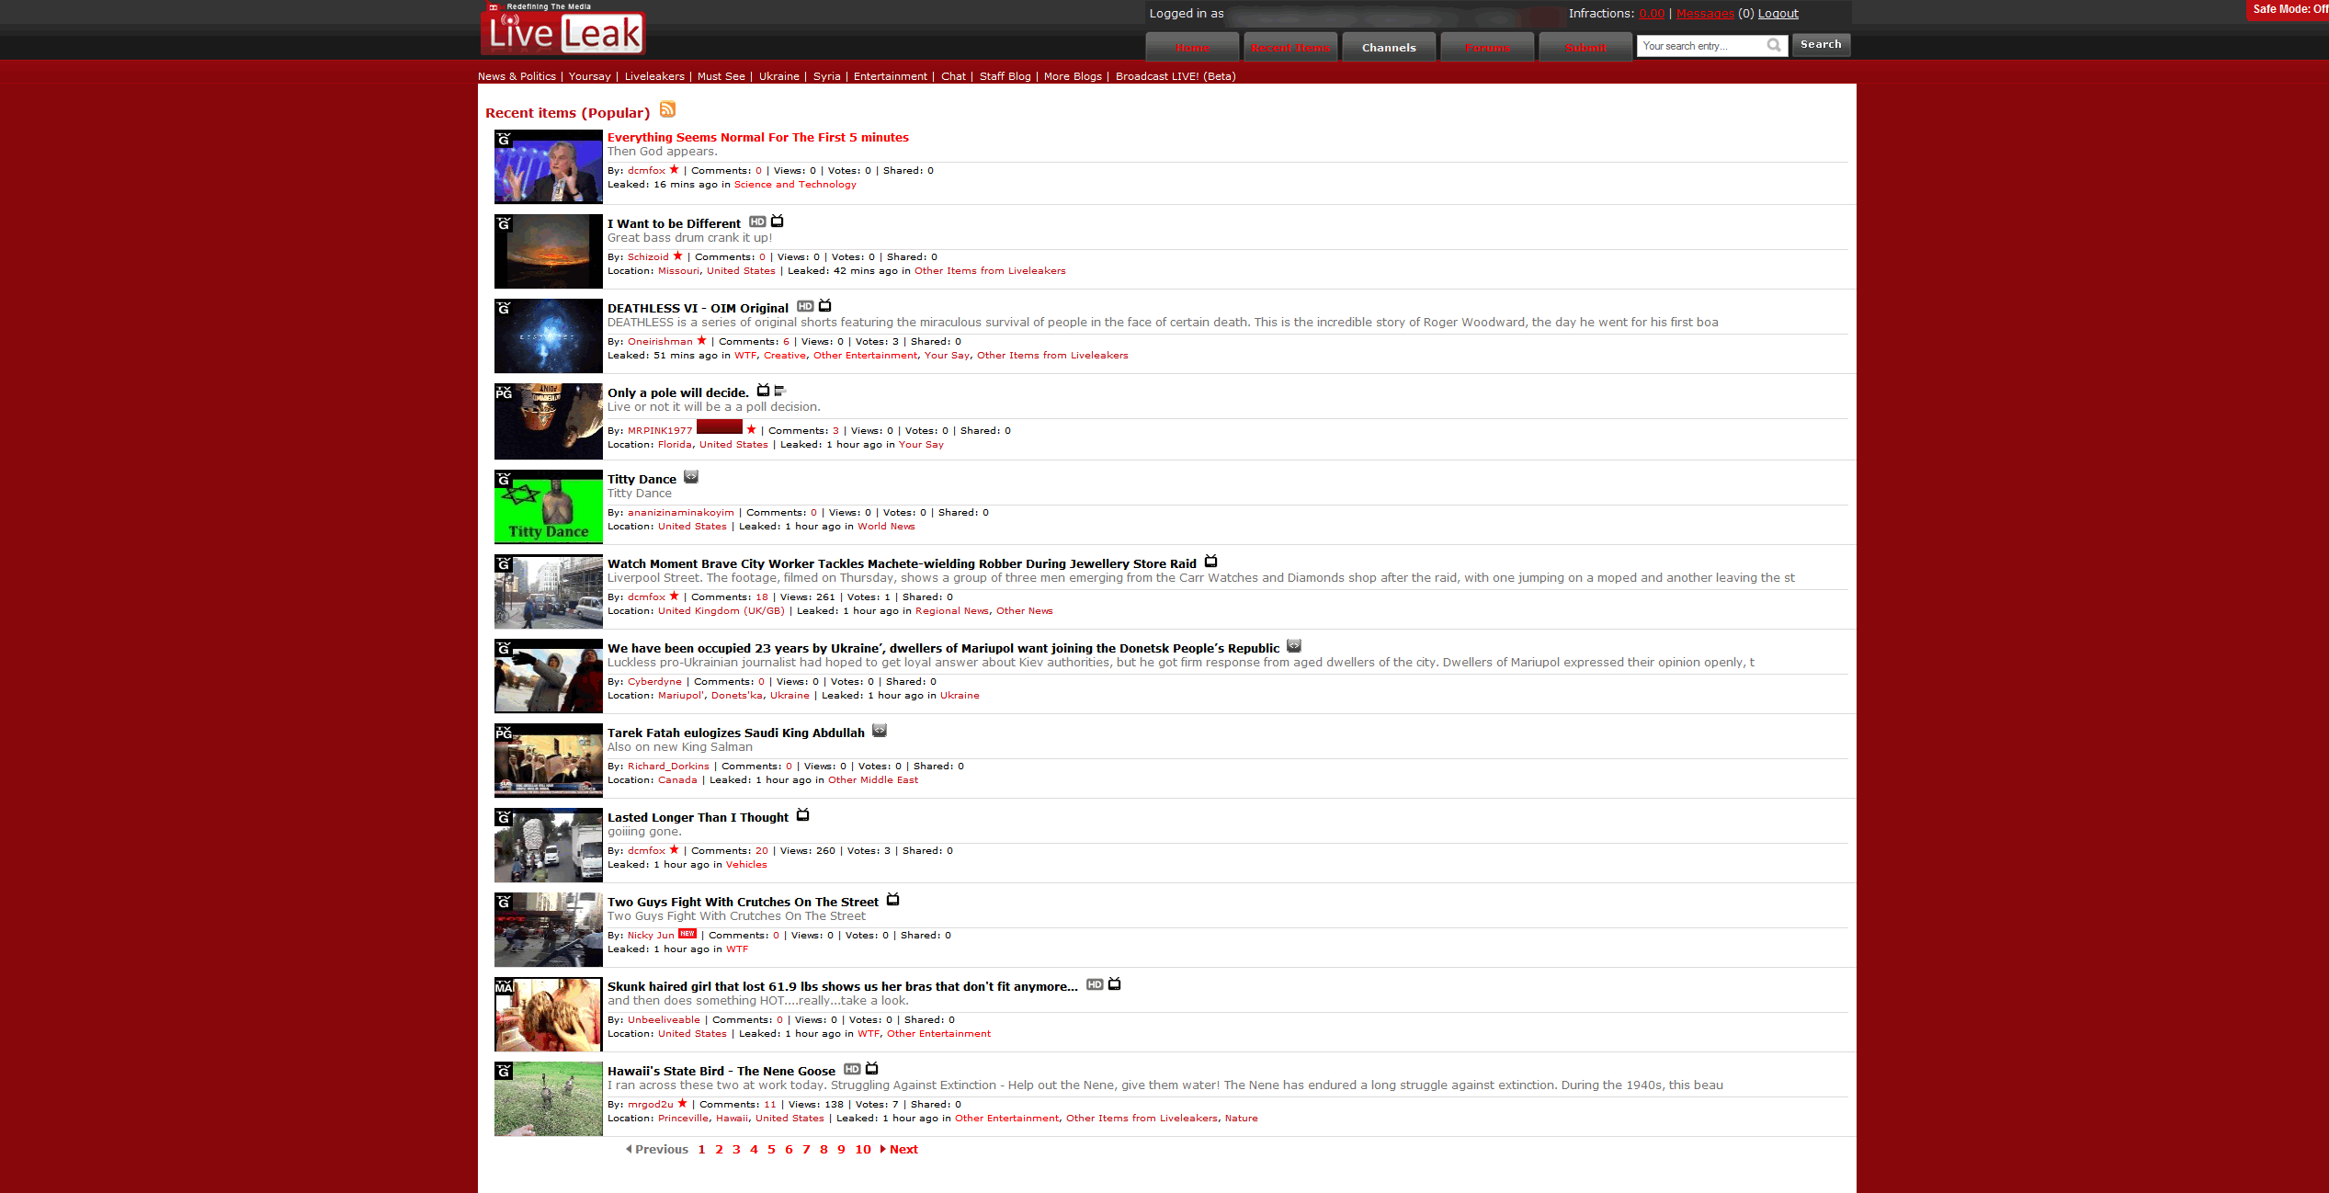The height and width of the screenshot is (1193, 2329).
Task: Click the Logout link
Action: tap(1777, 13)
